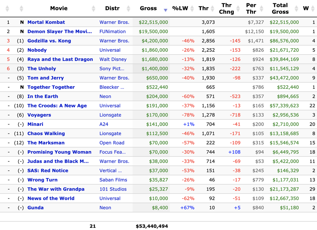Open Neon distributor link in Gunda row
The height and width of the screenshot is (230, 317).
point(105,208)
